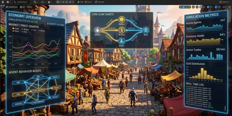Viewport: 232px width, 116px height.
Task: Click the blue Buyer person node
Action: pyautogui.click(x=122, y=41)
